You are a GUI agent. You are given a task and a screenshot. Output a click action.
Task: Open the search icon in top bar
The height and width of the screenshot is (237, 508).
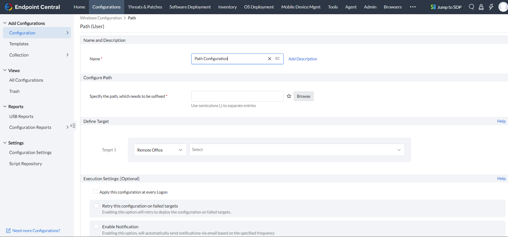(x=471, y=7)
